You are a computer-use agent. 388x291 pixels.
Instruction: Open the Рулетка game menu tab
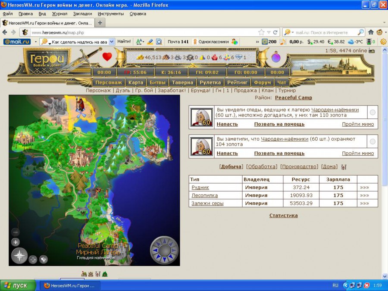pyautogui.click(x=210, y=83)
